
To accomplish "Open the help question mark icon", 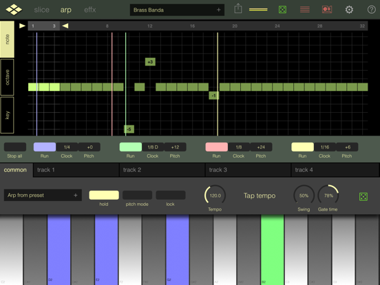I will (x=371, y=10).
